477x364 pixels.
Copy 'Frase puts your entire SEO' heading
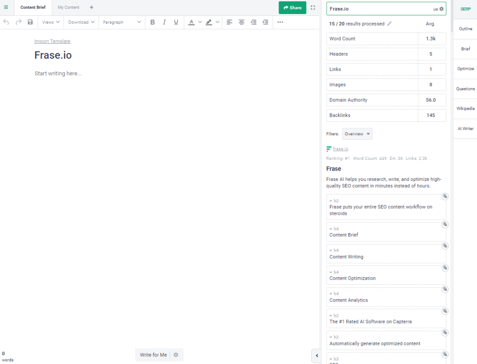(x=445, y=196)
